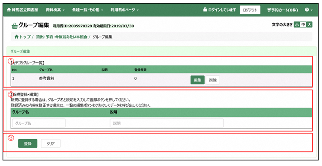Click the green 登録 button
The width and height of the screenshot is (322, 166).
click(x=28, y=143)
